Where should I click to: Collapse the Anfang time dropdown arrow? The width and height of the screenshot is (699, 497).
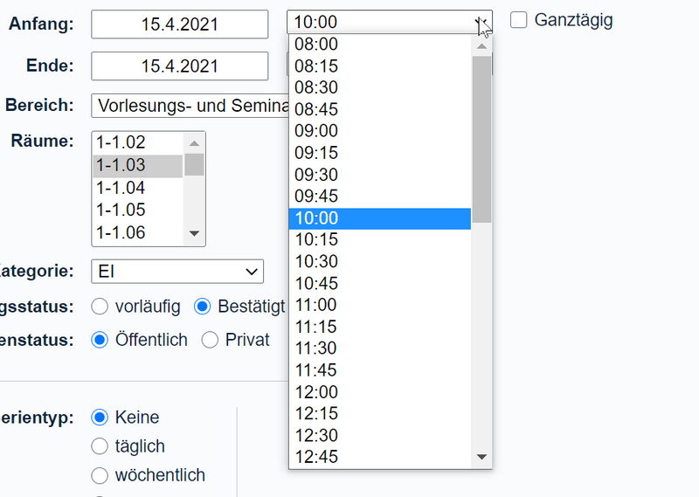481,22
